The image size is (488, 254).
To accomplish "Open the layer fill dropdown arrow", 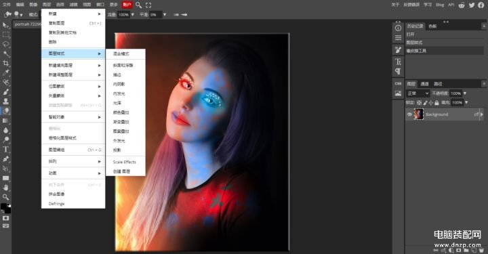I will tap(466, 102).
